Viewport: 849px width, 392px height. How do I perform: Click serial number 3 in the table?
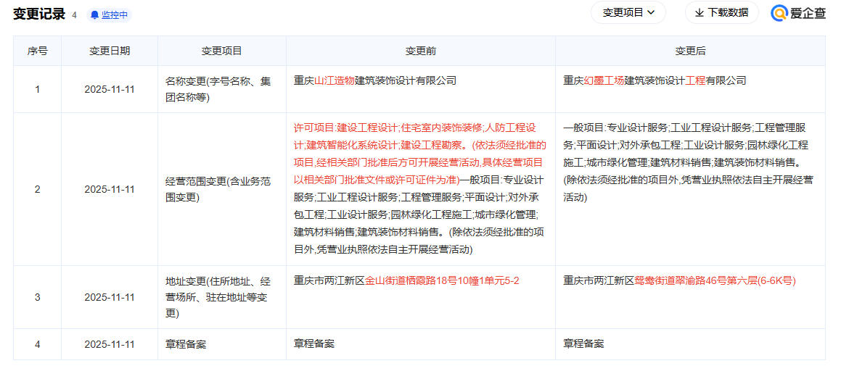click(x=37, y=297)
